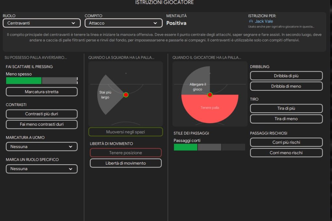332x221 pixels.
Task: Enable 'Tenere posizione' instruction
Action: (125, 153)
